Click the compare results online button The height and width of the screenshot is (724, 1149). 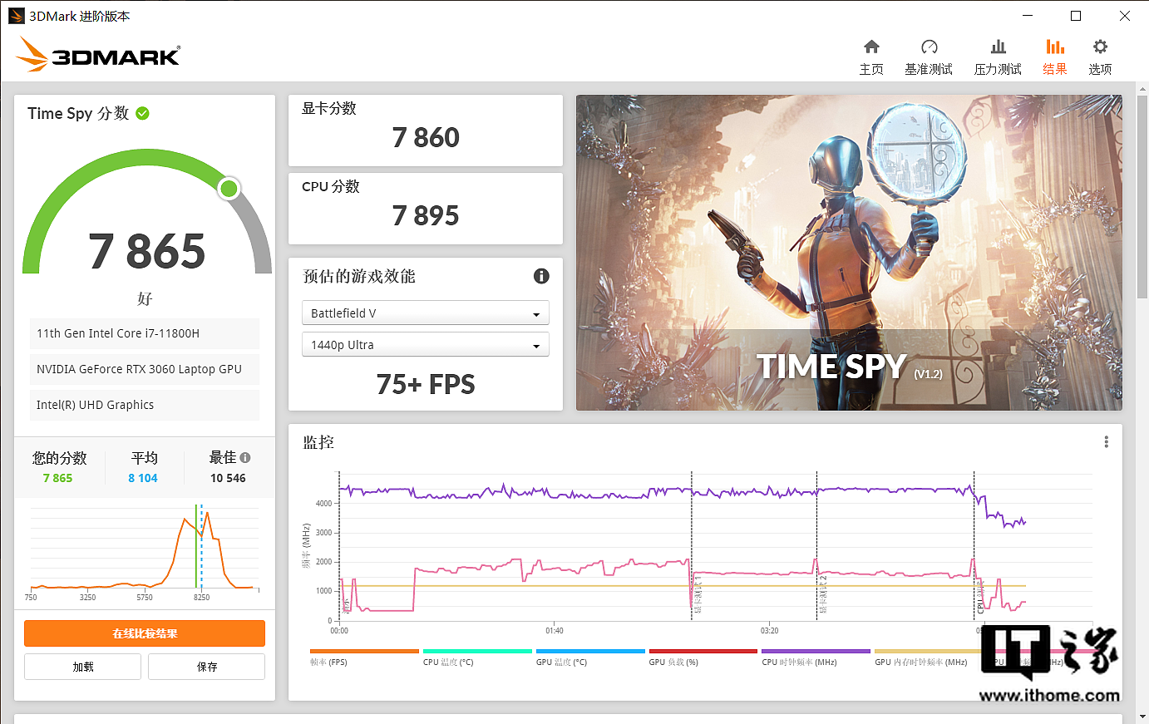(x=145, y=633)
